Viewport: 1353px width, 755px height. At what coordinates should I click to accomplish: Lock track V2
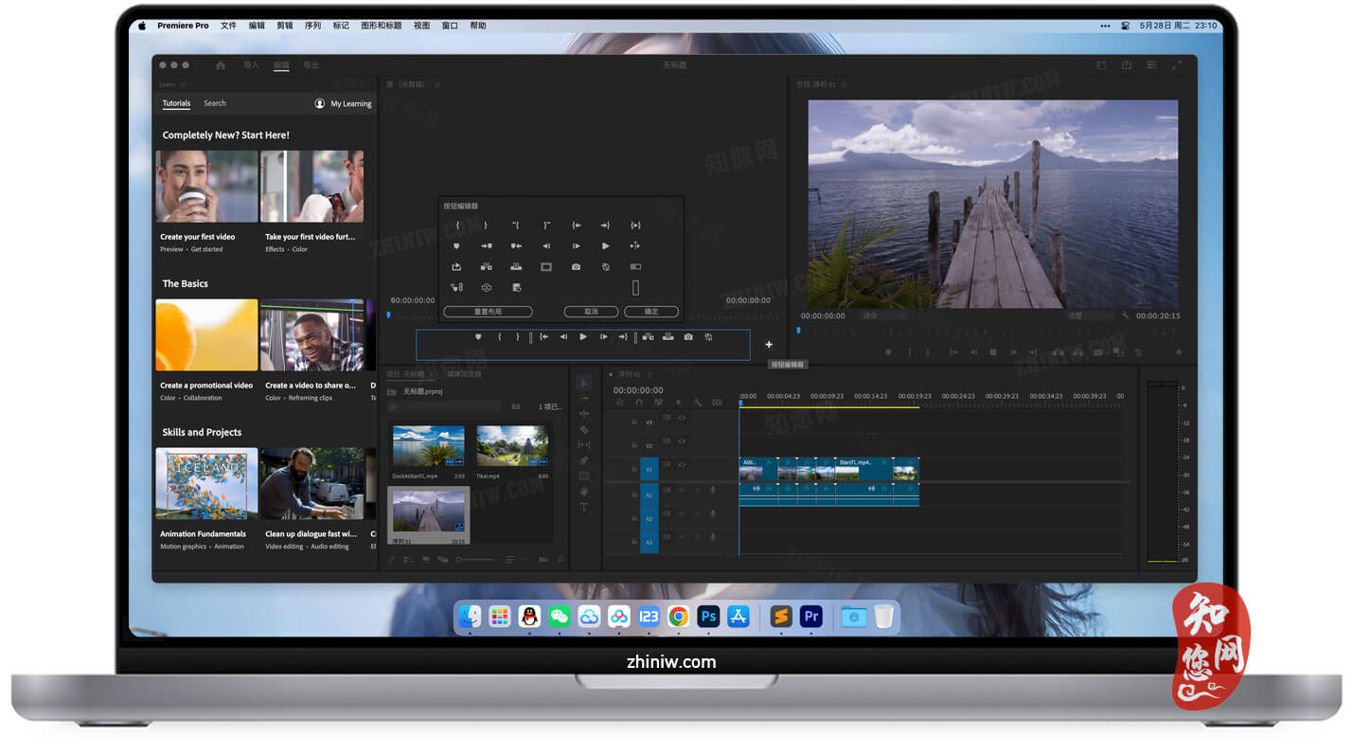pos(633,445)
